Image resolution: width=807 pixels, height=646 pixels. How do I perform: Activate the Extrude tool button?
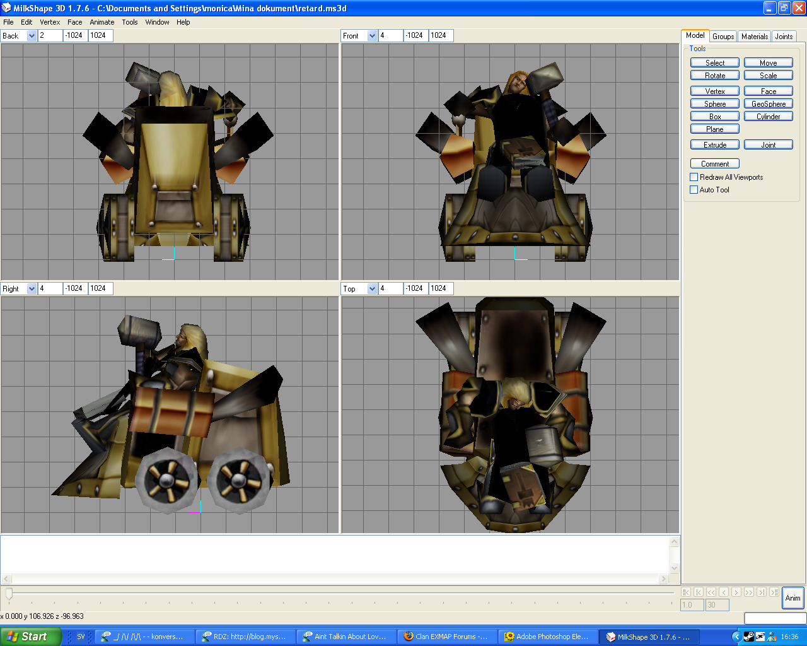pyautogui.click(x=715, y=145)
